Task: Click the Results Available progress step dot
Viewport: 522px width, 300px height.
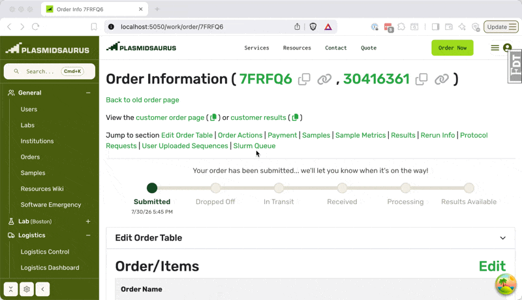Action: click(468, 188)
